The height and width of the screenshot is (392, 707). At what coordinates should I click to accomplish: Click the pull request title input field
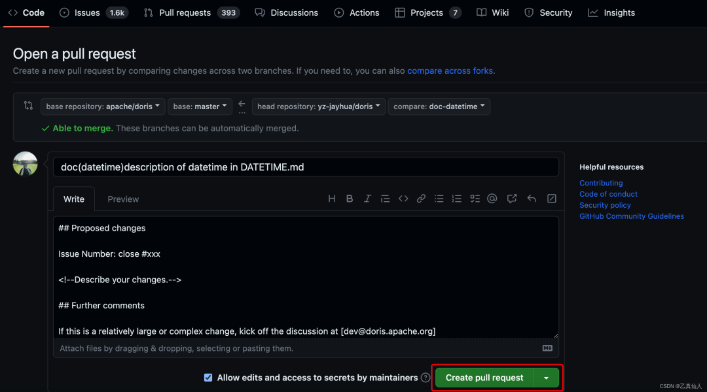[x=306, y=167]
